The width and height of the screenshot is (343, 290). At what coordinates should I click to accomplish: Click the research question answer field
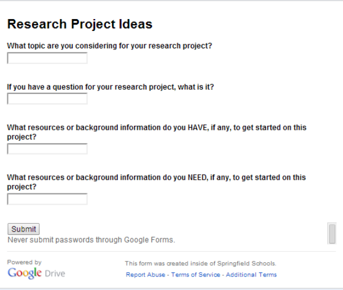point(47,99)
